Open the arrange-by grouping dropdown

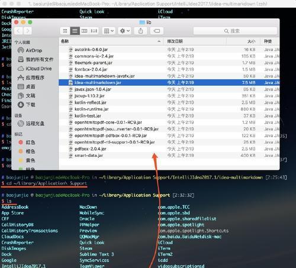click(109, 31)
